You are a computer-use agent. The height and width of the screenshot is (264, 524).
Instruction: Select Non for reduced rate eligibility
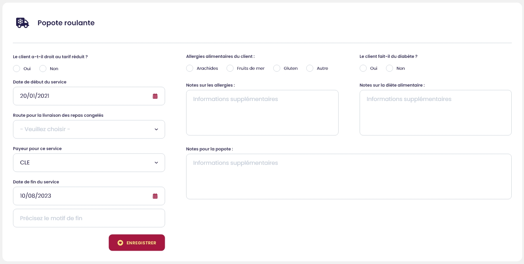tap(43, 69)
